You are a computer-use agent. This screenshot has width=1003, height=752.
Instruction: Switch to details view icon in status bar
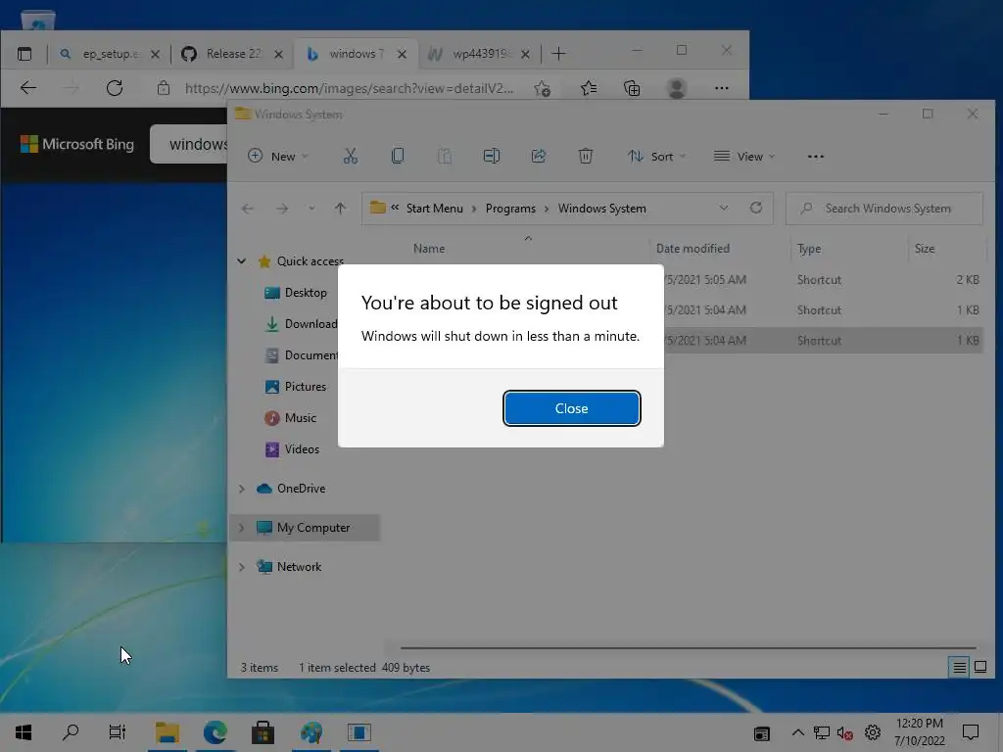point(960,668)
